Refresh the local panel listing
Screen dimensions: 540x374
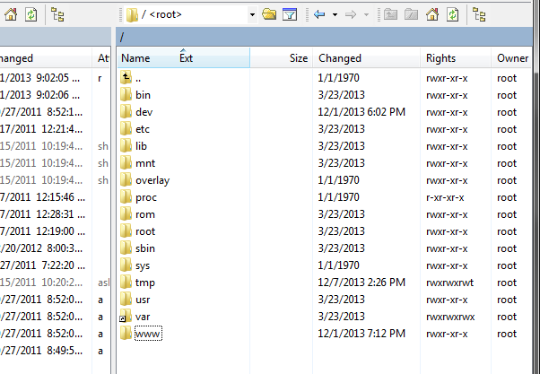tap(30, 15)
